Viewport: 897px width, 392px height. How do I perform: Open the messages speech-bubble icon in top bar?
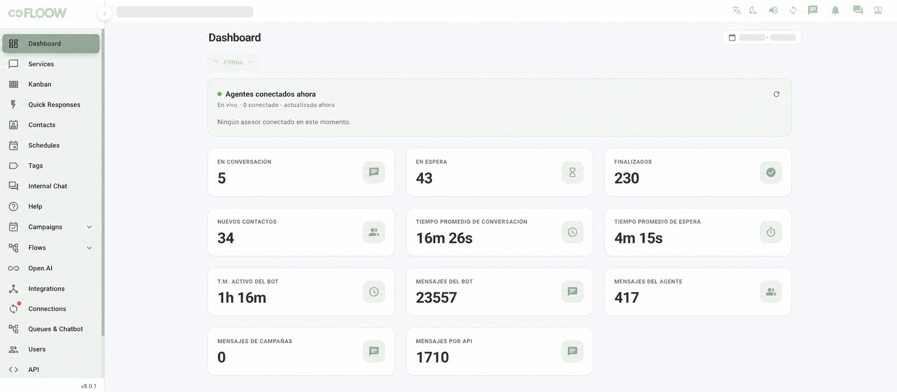tap(813, 10)
